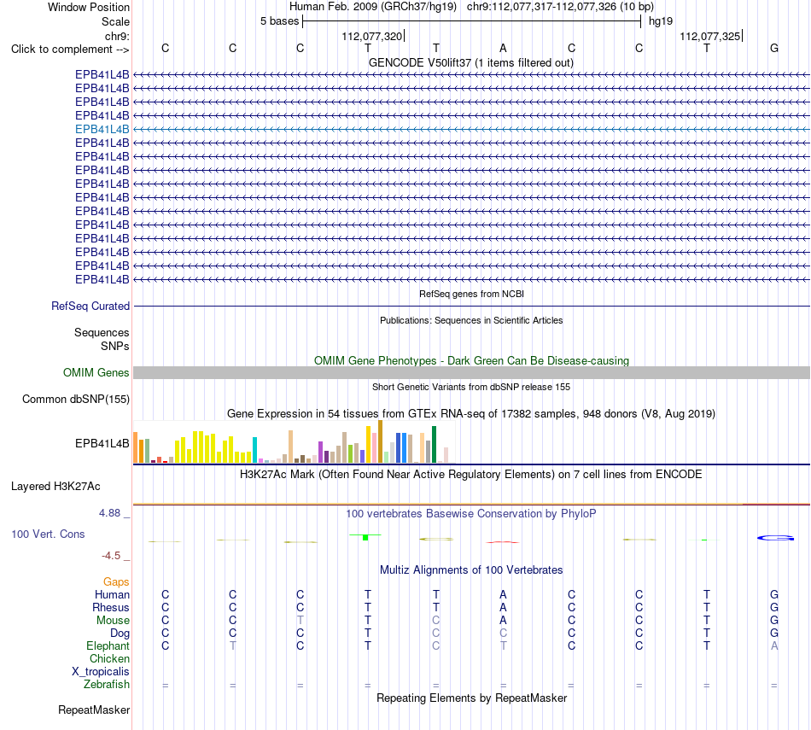
Task: Click the teal bar in the GTEx expression chart
Action: (x=254, y=450)
